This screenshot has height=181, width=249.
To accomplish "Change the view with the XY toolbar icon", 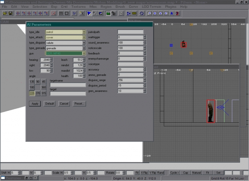I will (x=74, y=13).
